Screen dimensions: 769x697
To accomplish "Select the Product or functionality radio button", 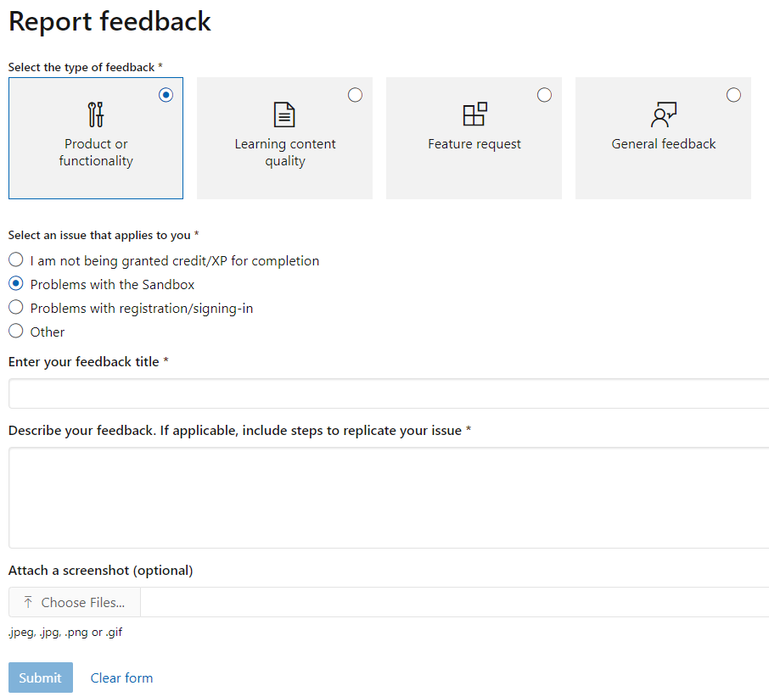I will 166,95.
